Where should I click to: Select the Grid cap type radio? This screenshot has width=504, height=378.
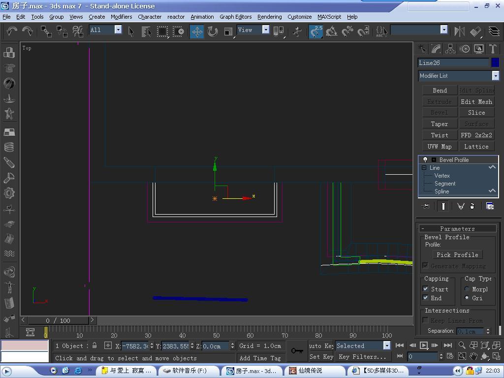pyautogui.click(x=467, y=298)
